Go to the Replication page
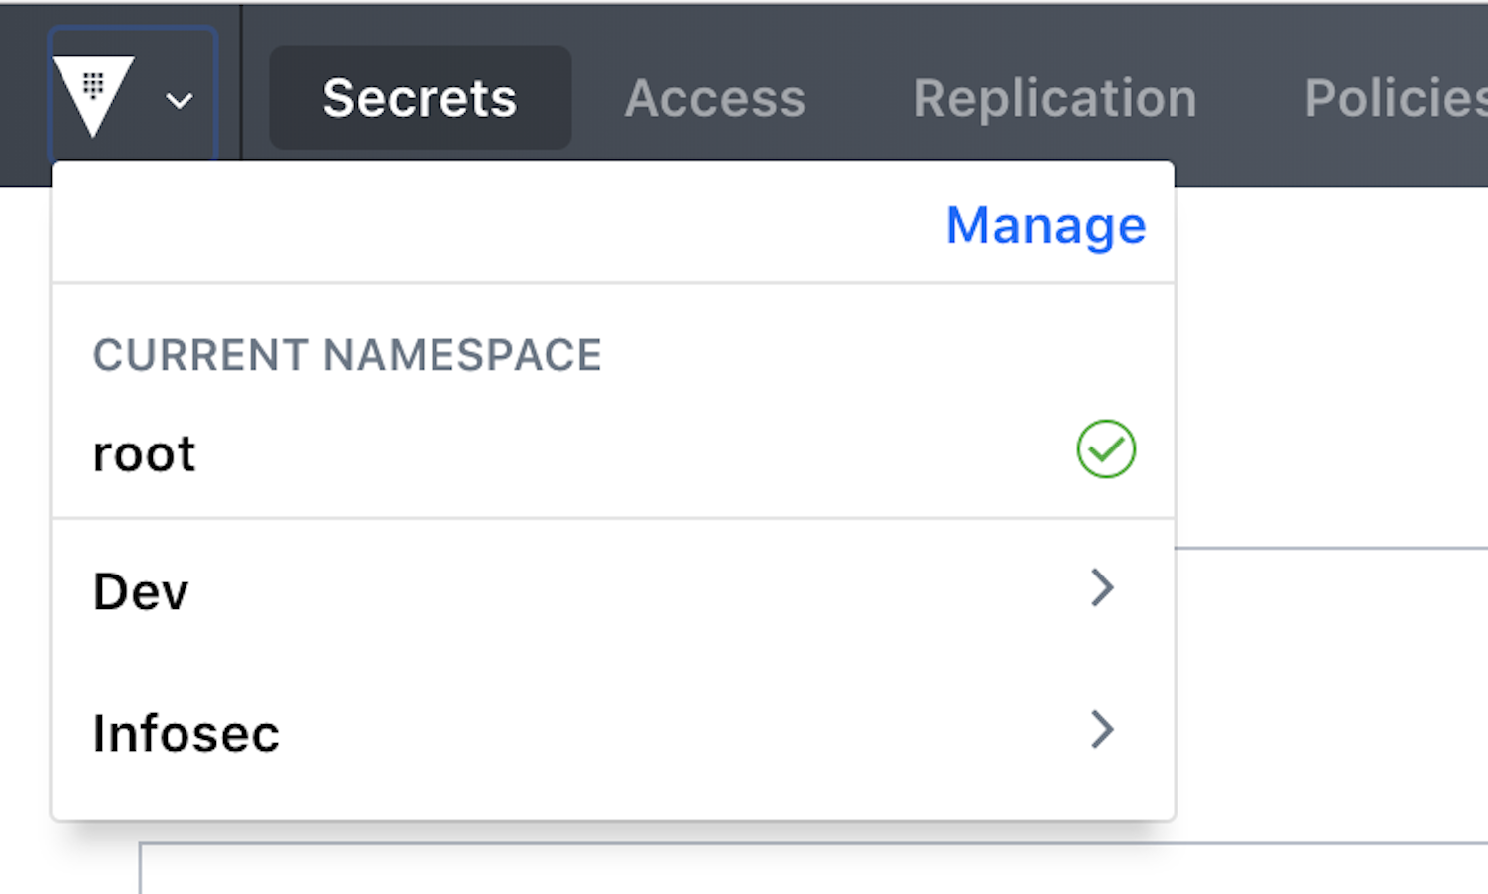This screenshot has width=1488, height=894. coord(1054,97)
